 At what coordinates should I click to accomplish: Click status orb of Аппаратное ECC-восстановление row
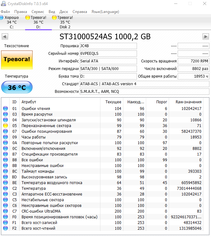[x=5, y=194]
